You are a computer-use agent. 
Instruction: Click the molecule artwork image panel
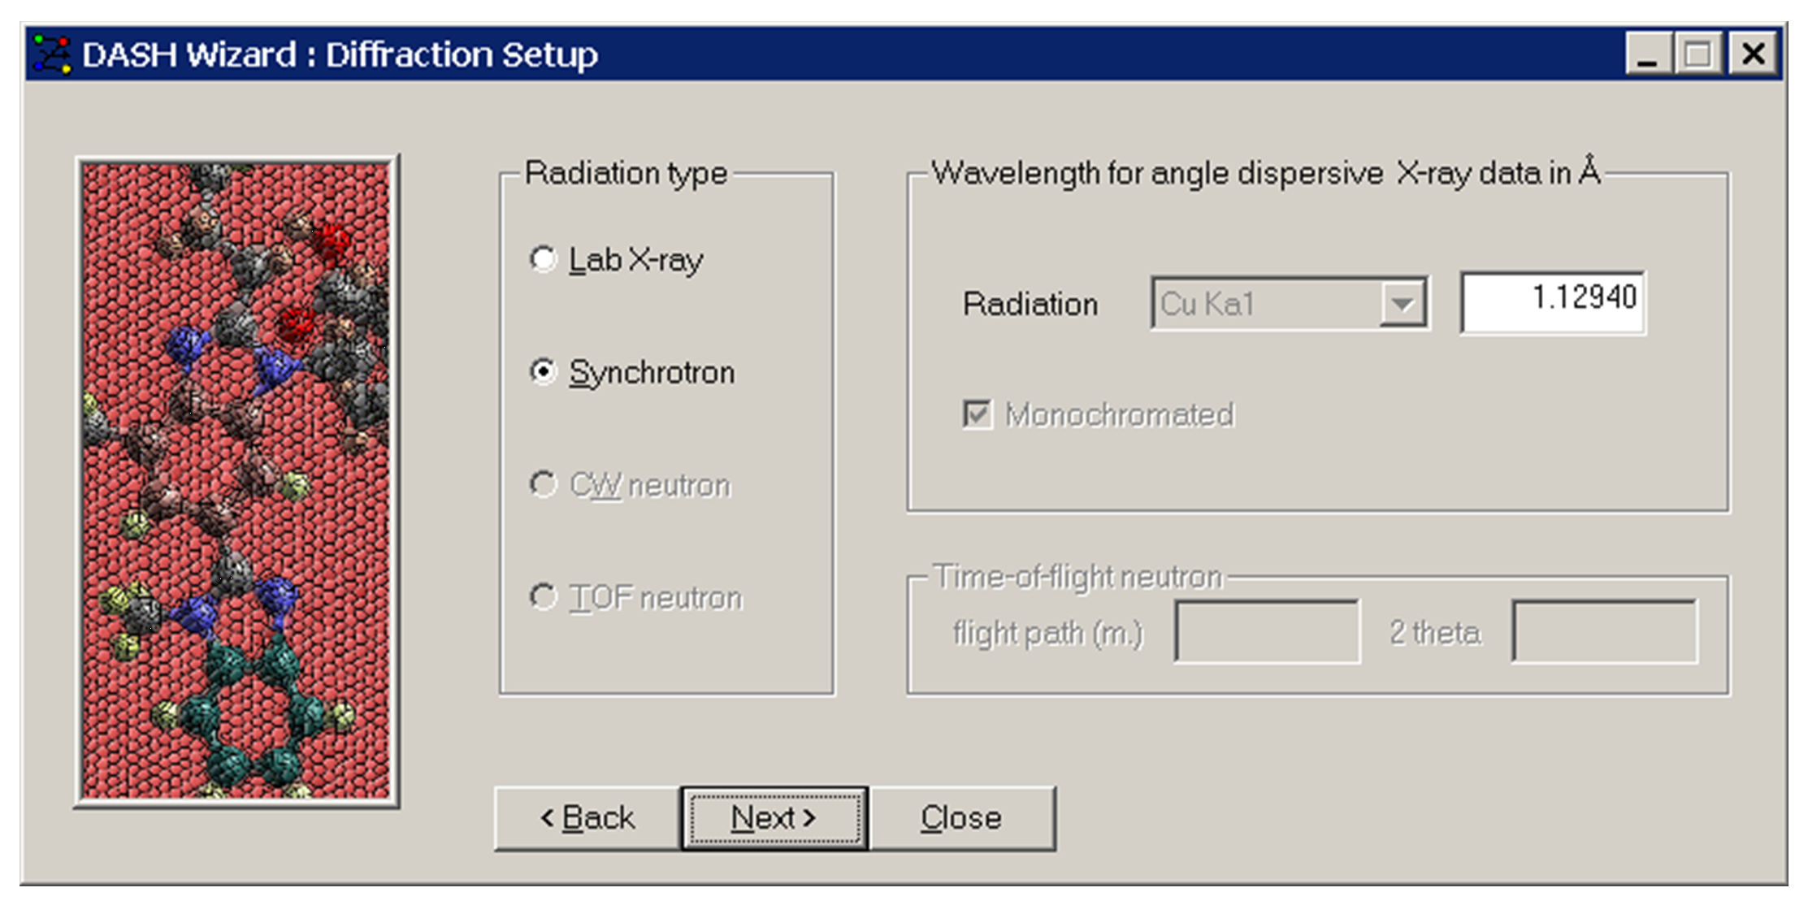click(236, 481)
